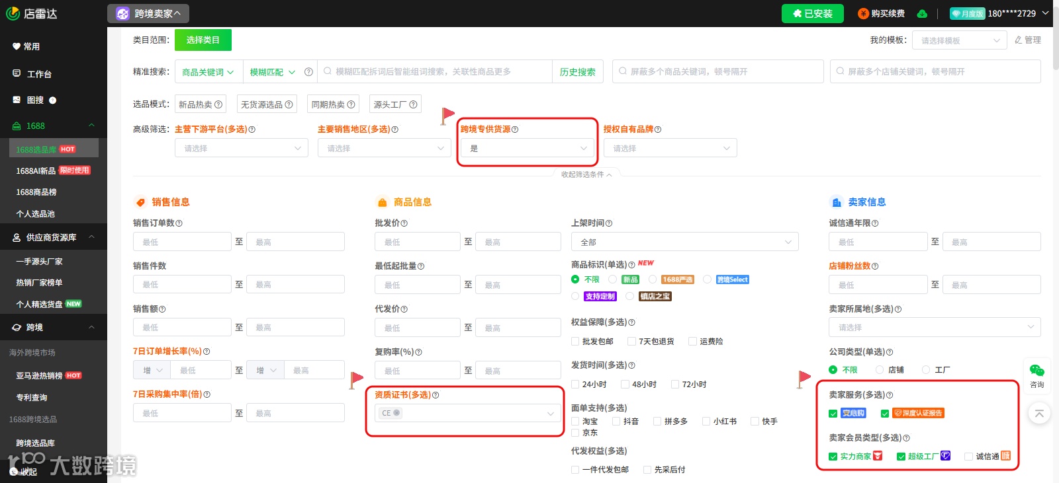Viewport: 1059px width, 483px height.
Task: Click help icon beside 资质证书(多选)
Action: 436,395
